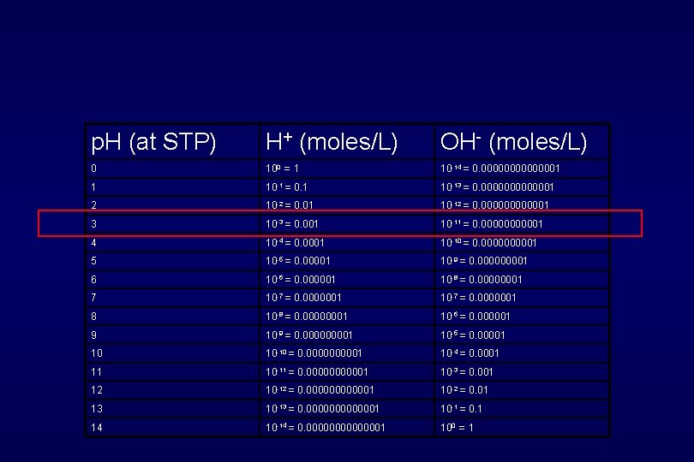Image resolution: width=694 pixels, height=462 pixels.
Task: Click OH- column value '= 0.01'
Action: tap(464, 390)
